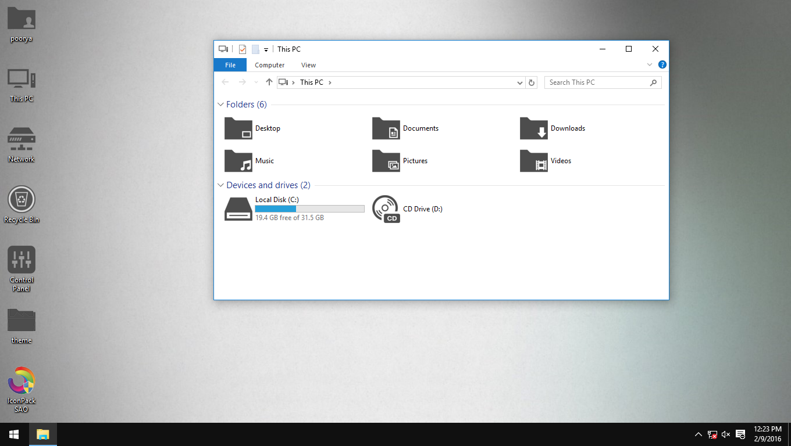Open the Downloads folder
Screen dimensions: 791x446
568,128
